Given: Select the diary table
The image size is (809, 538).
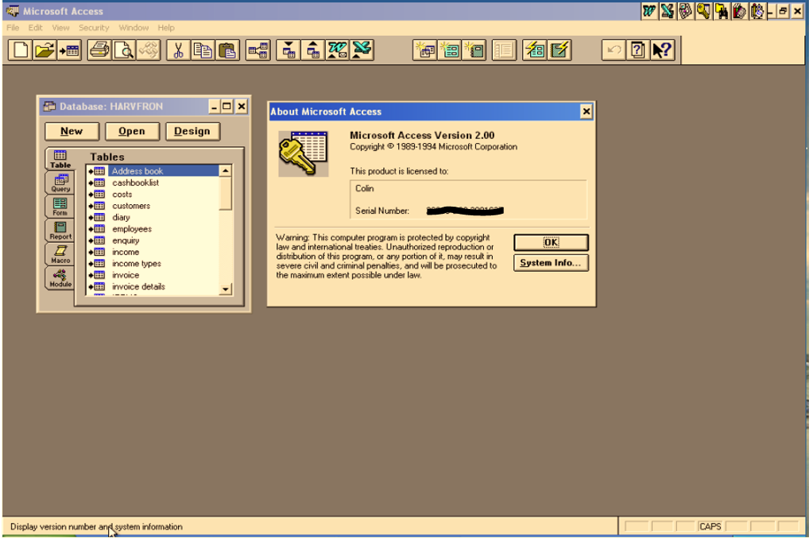Looking at the screenshot, I should tap(153, 217).
